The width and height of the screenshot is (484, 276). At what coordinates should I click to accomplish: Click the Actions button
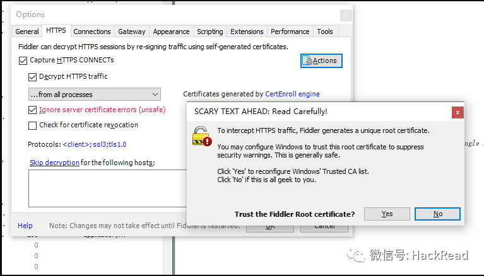[321, 60]
